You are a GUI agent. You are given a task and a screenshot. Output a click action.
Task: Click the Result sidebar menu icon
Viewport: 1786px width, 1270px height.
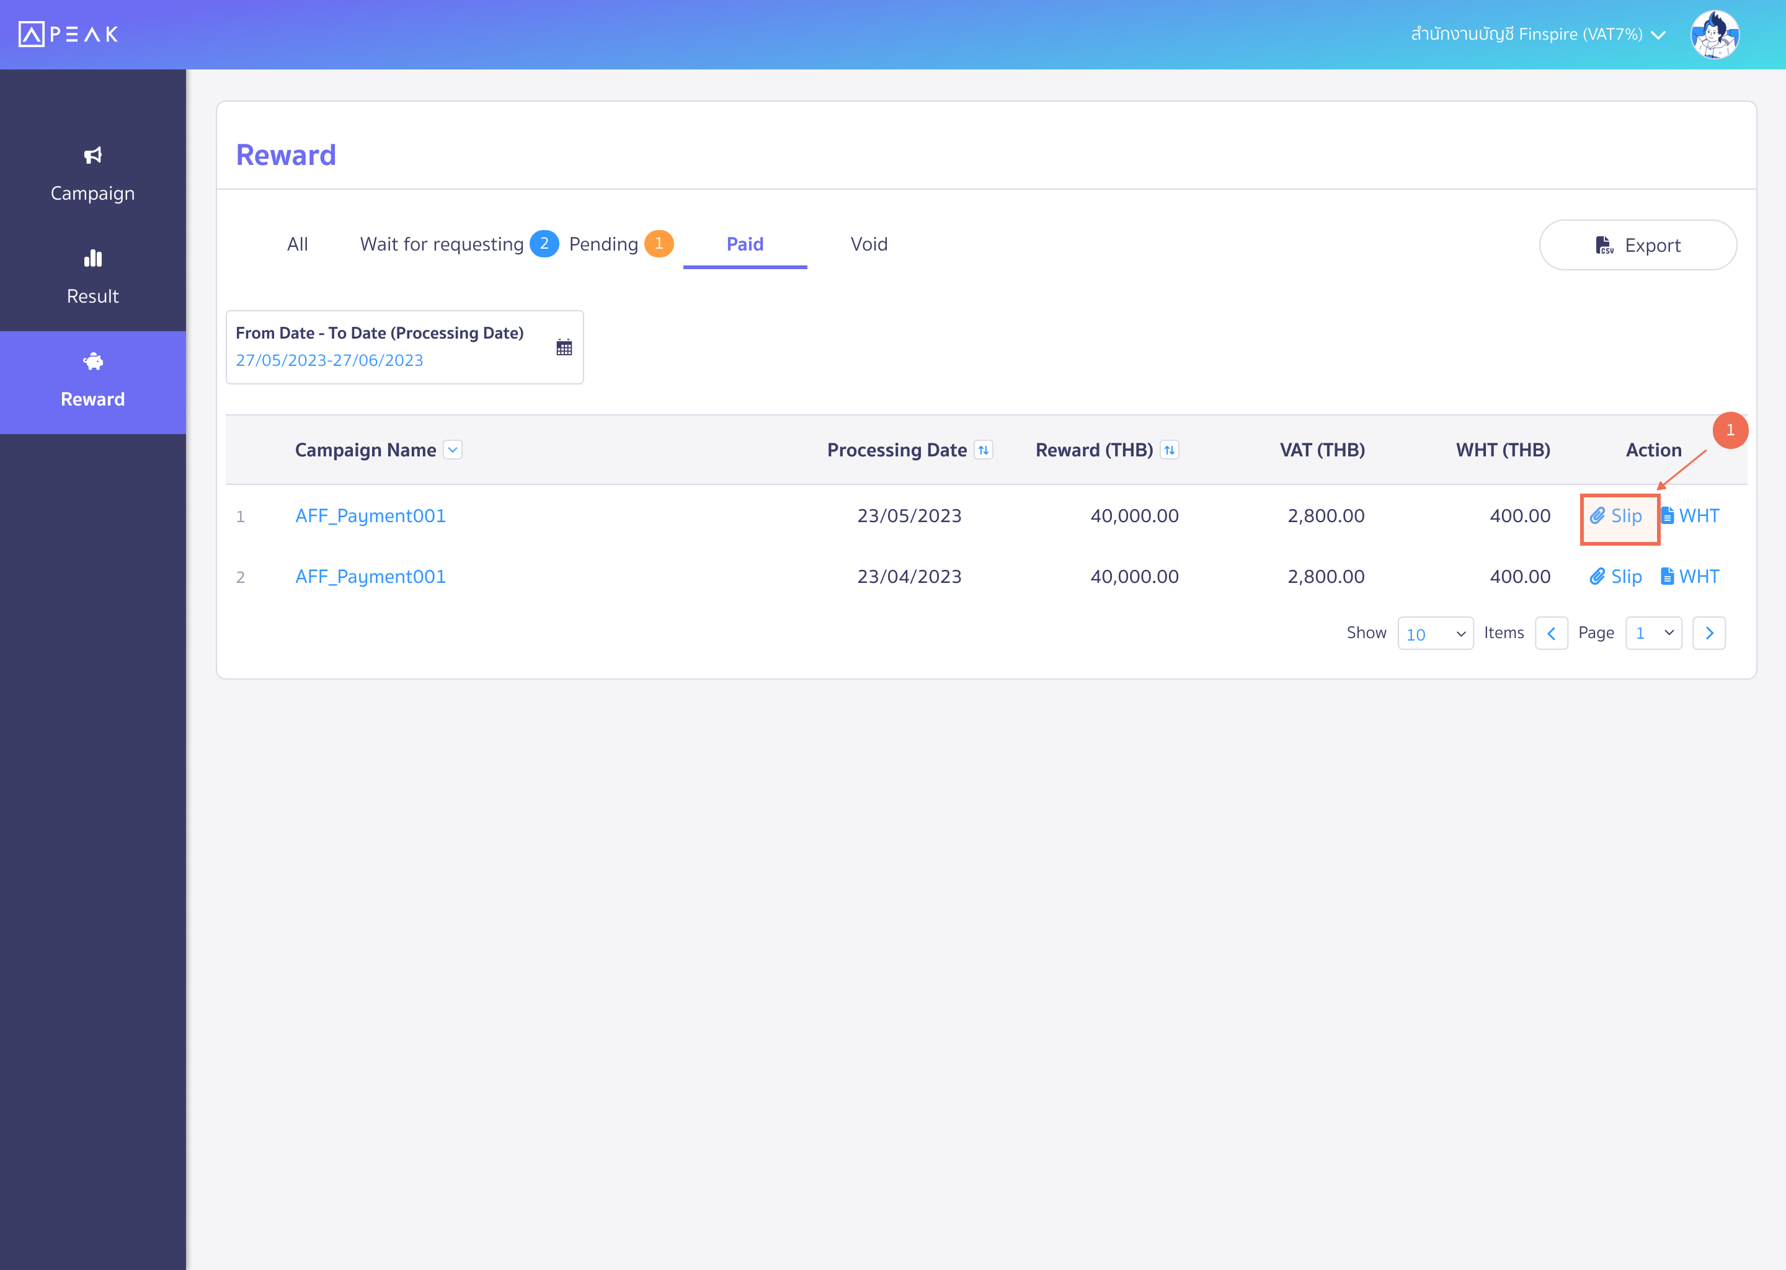pyautogui.click(x=92, y=257)
